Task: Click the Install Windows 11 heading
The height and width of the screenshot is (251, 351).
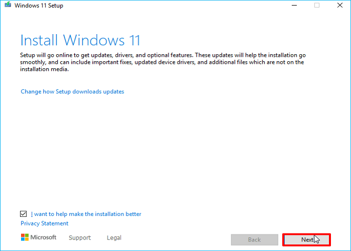Action: point(80,40)
